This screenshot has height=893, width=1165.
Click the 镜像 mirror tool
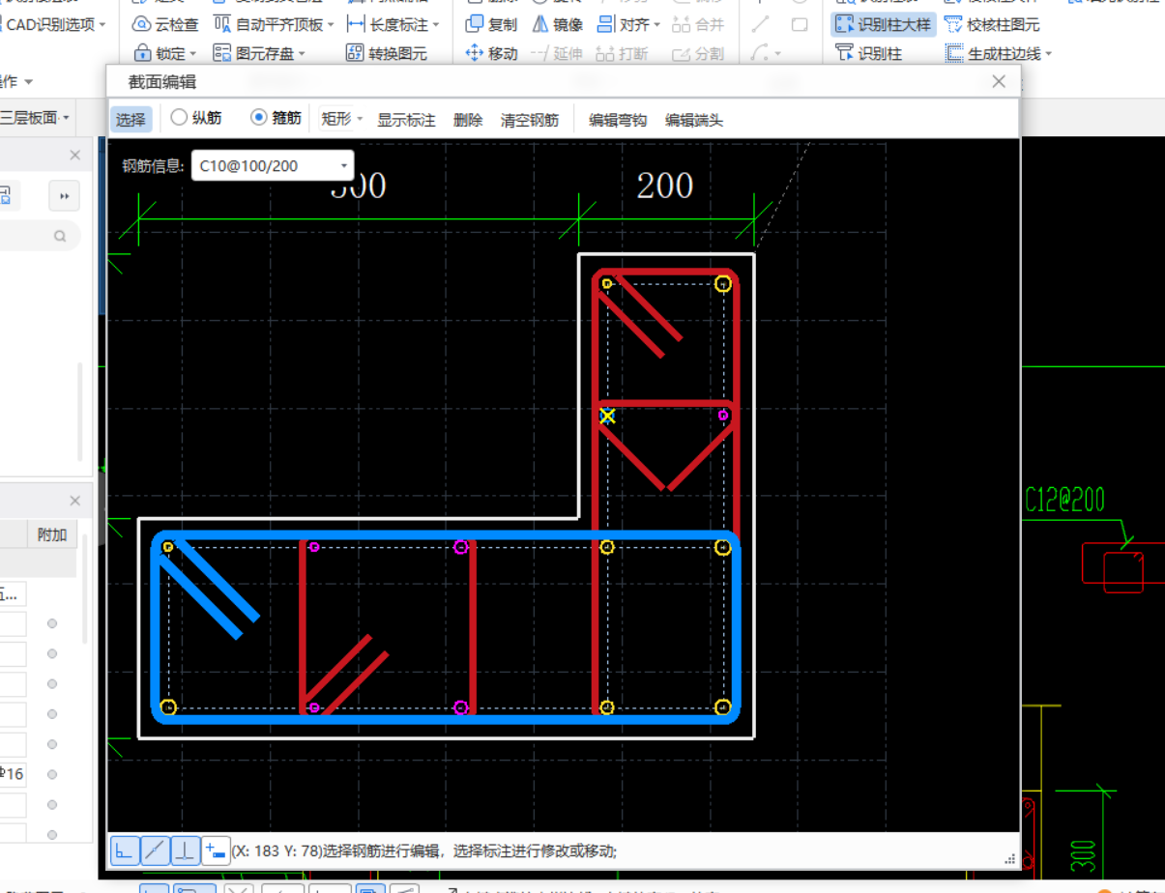click(x=557, y=25)
